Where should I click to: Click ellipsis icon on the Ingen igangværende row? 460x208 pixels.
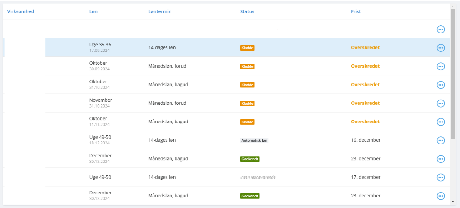440,177
